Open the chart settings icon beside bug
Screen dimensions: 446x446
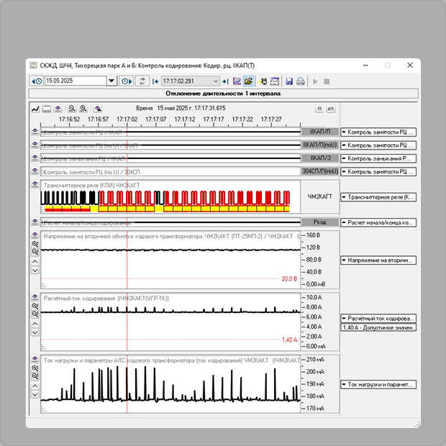275,81
